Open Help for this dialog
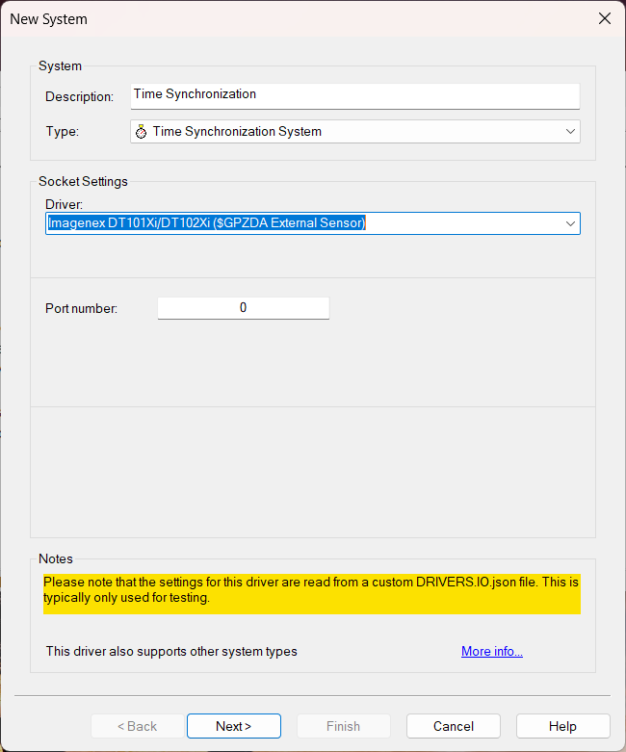 click(x=562, y=726)
